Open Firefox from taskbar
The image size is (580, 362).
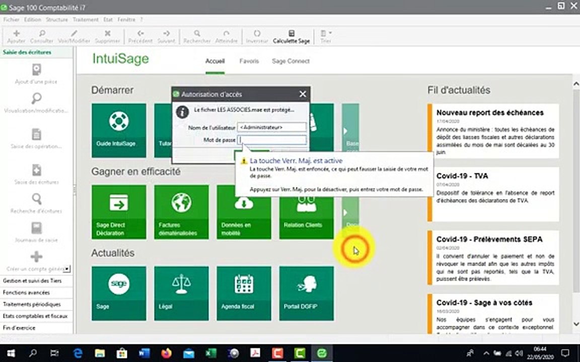(x=167, y=353)
